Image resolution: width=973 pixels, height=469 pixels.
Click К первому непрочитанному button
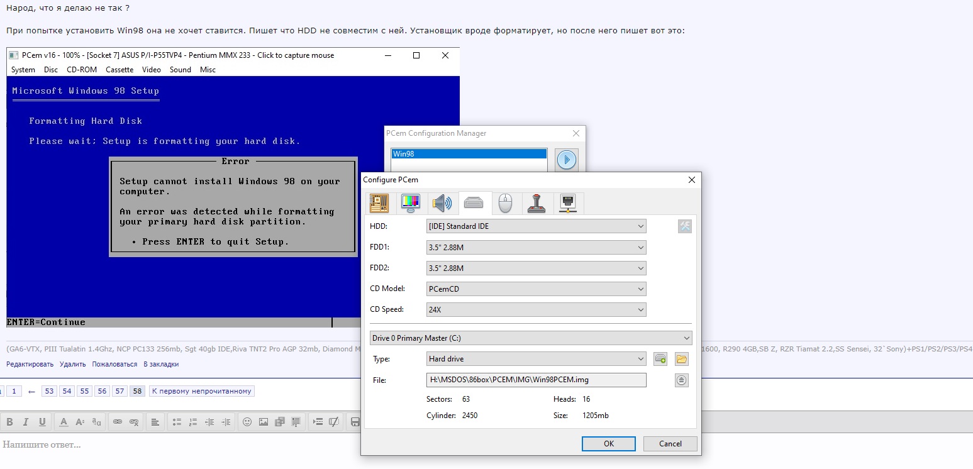click(202, 391)
